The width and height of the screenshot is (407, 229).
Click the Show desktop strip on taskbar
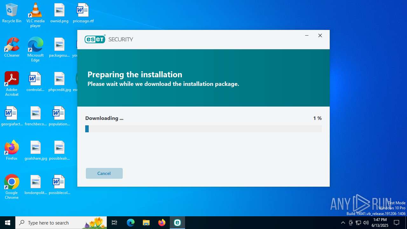pos(406,223)
